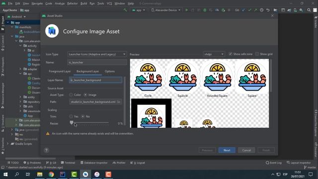Switch to Options tab
The width and height of the screenshot is (318, 179).
[x=110, y=72]
